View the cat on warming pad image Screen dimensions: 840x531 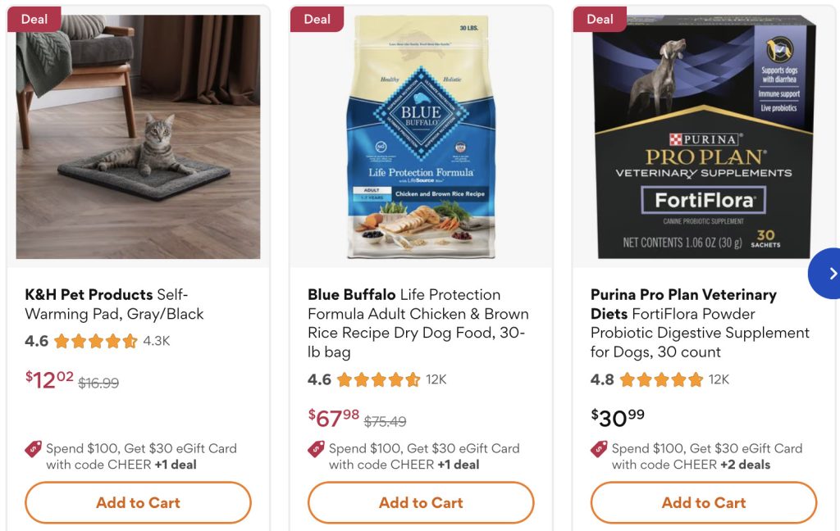[138, 137]
